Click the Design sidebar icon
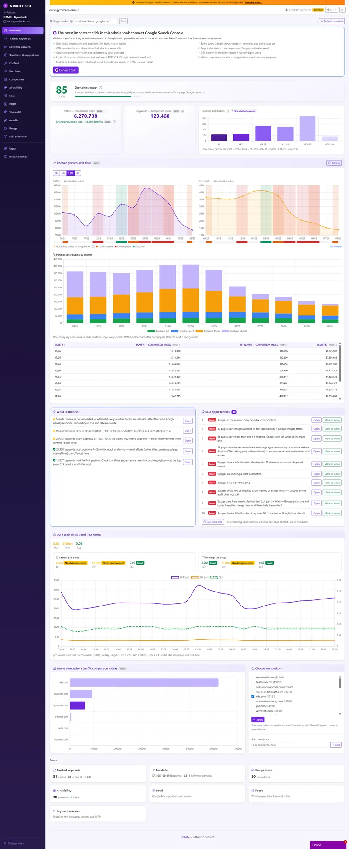Screen dimensions: 349x849 (5, 128)
